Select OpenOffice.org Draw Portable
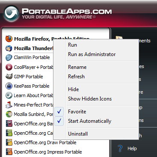This screenshot has width=157, height=157. pyautogui.click(x=45, y=142)
